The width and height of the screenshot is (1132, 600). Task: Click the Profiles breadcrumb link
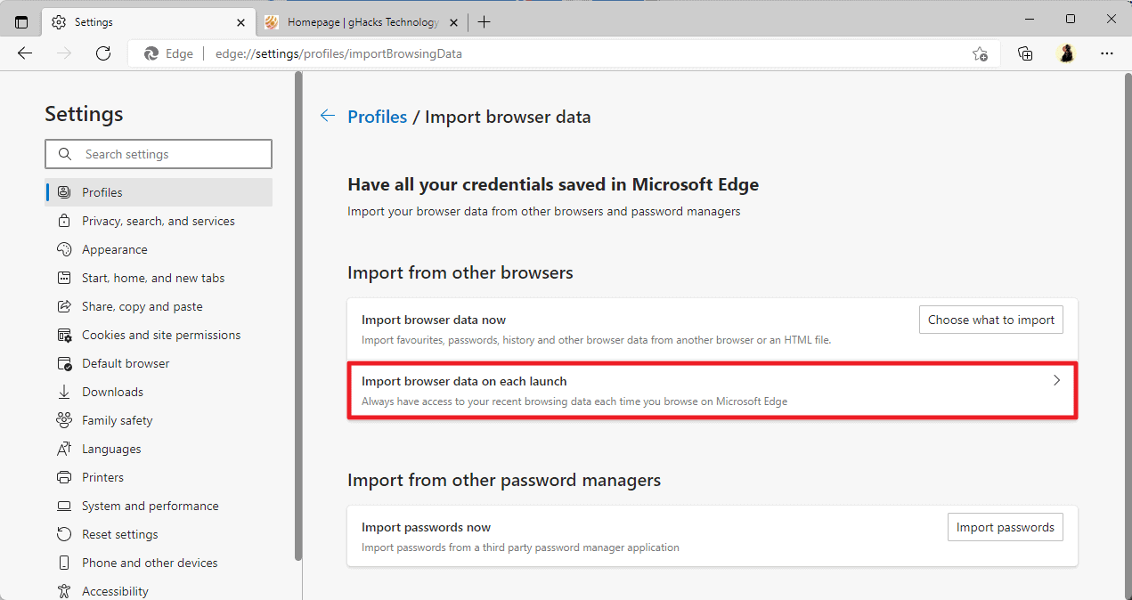(x=377, y=116)
